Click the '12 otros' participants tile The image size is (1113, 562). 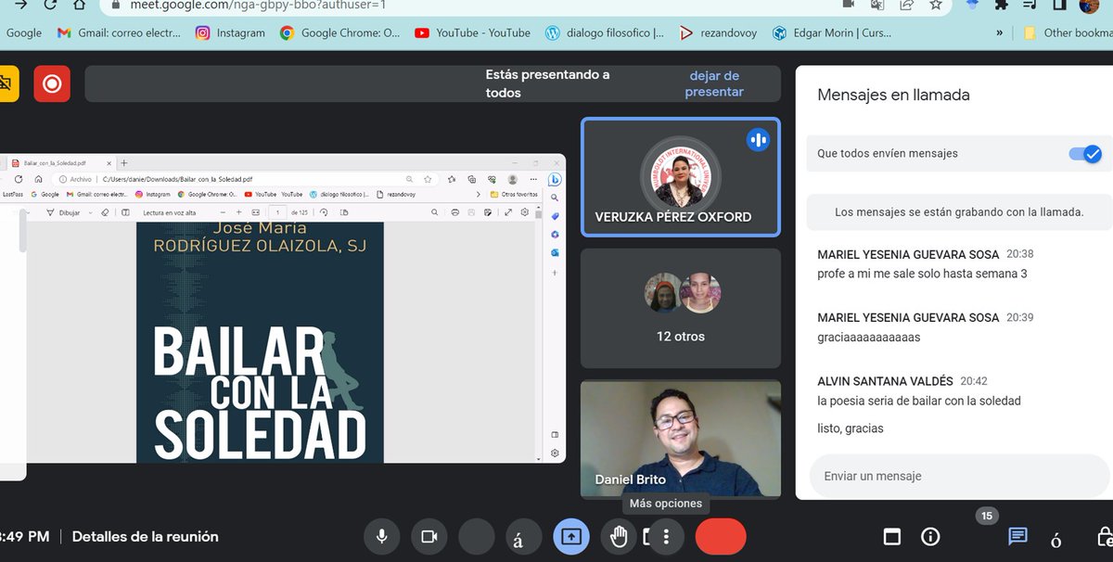pyautogui.click(x=681, y=309)
